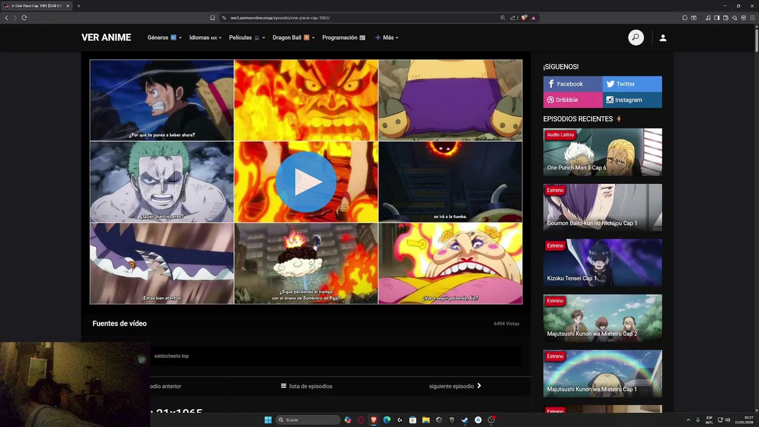
Task: Open File Explorer from taskbar
Action: point(426,420)
